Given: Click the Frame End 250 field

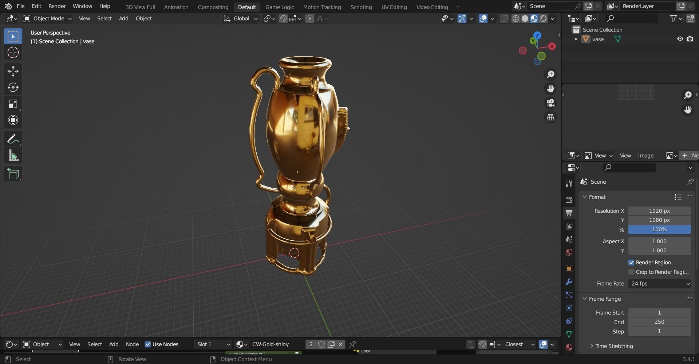Looking at the screenshot, I should click(x=659, y=322).
